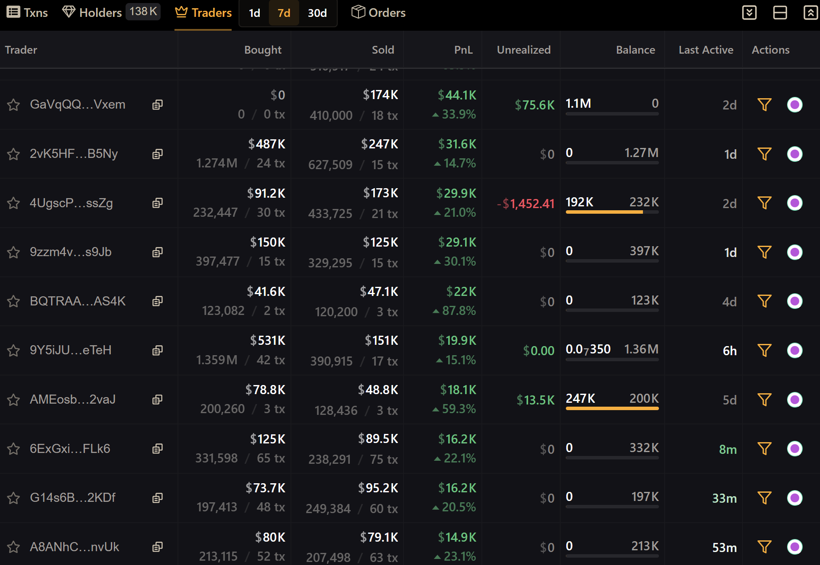Split panel view with middle layout button
The height and width of the screenshot is (565, 820).
click(x=780, y=13)
